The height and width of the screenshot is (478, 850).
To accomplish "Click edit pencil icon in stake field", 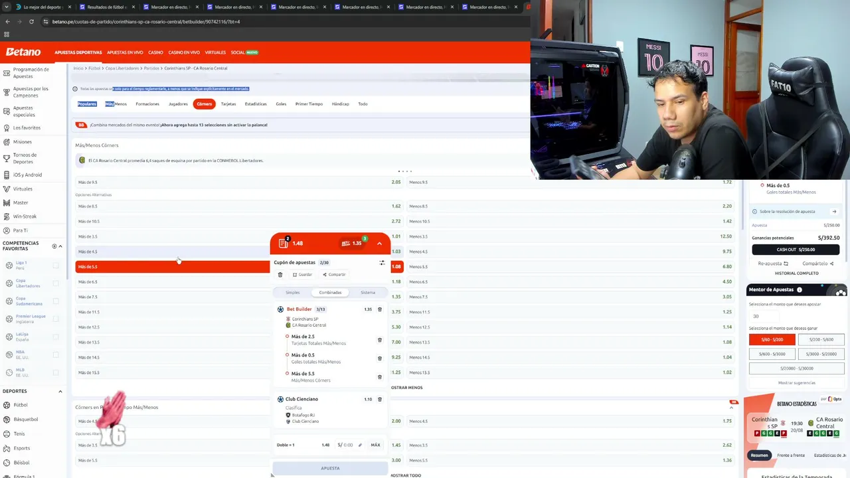I will 360,445.
